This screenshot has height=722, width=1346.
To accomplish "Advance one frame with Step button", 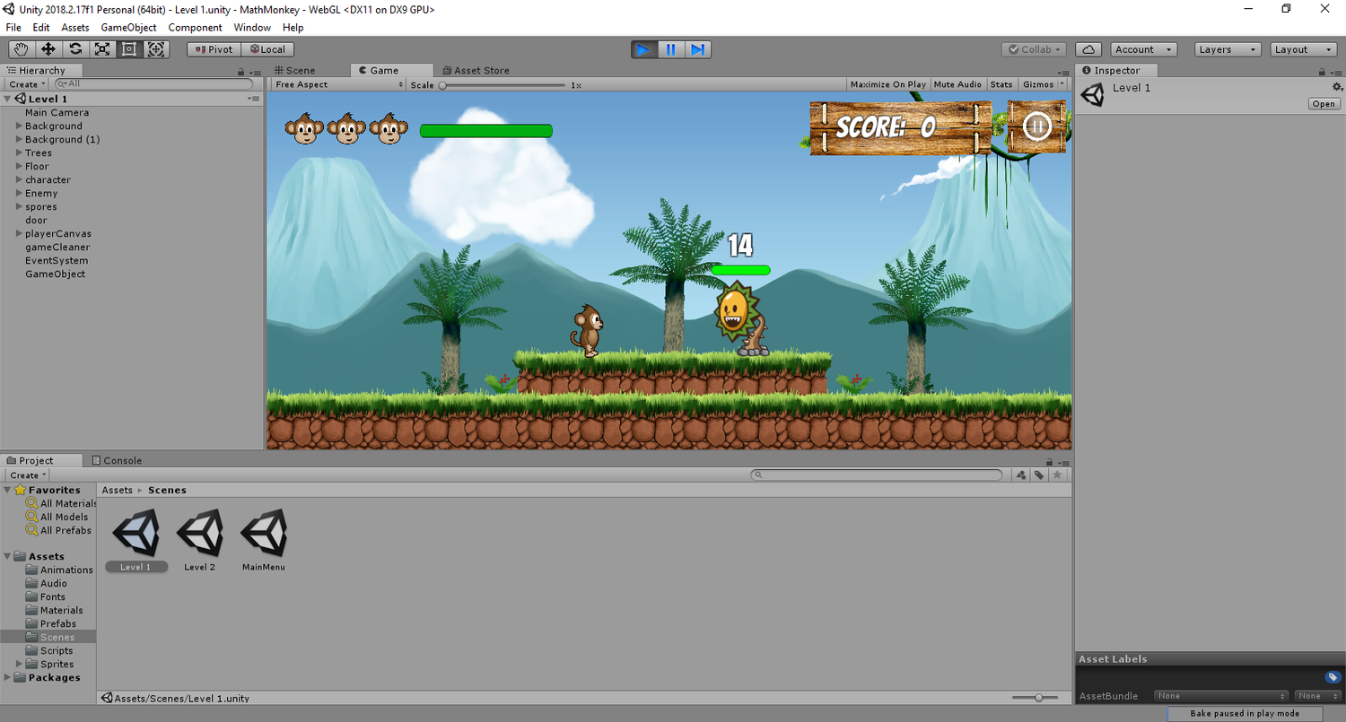I will pyautogui.click(x=698, y=49).
